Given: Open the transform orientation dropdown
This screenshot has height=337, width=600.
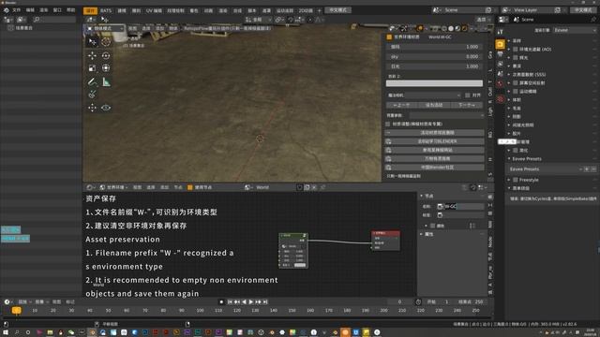Looking at the screenshot, I should click(x=259, y=20).
